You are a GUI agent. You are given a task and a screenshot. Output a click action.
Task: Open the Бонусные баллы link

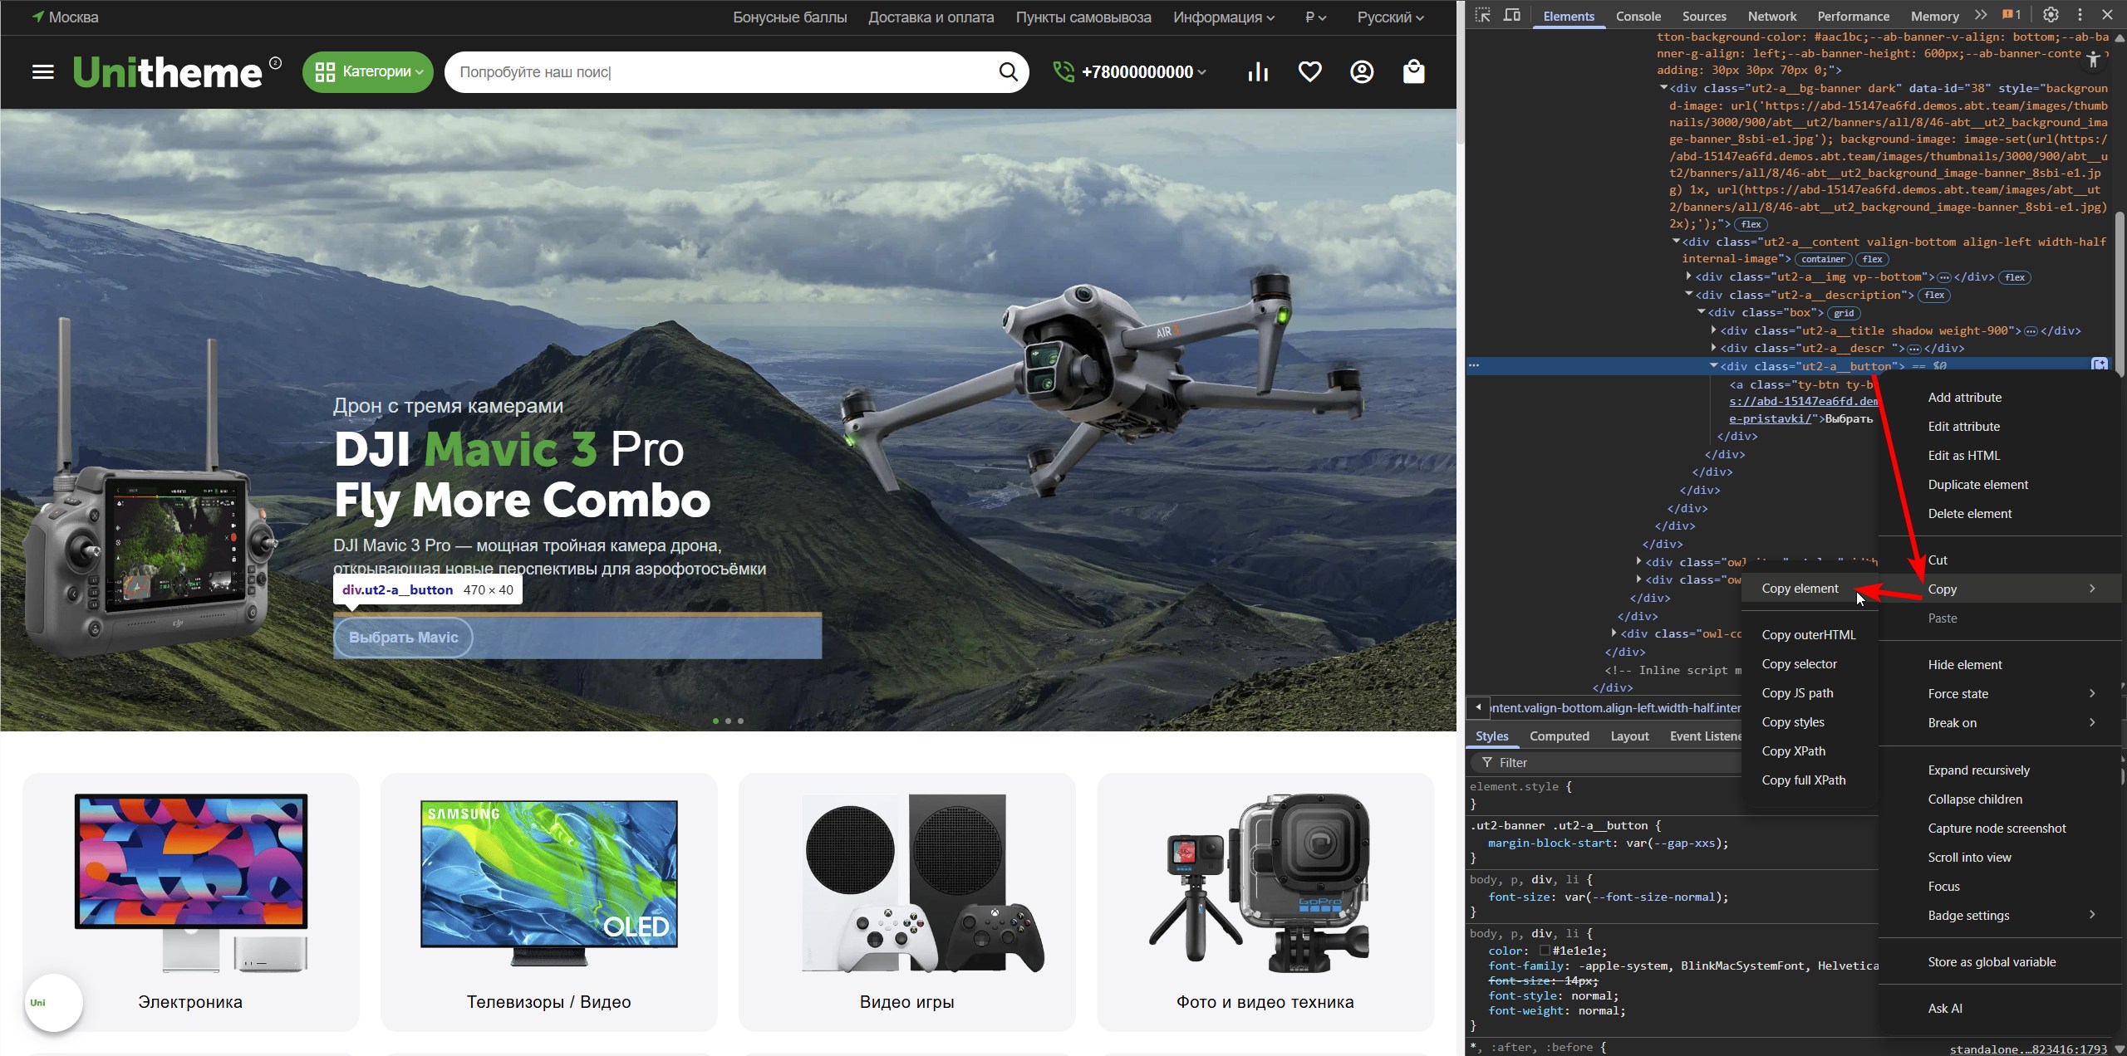point(789,17)
